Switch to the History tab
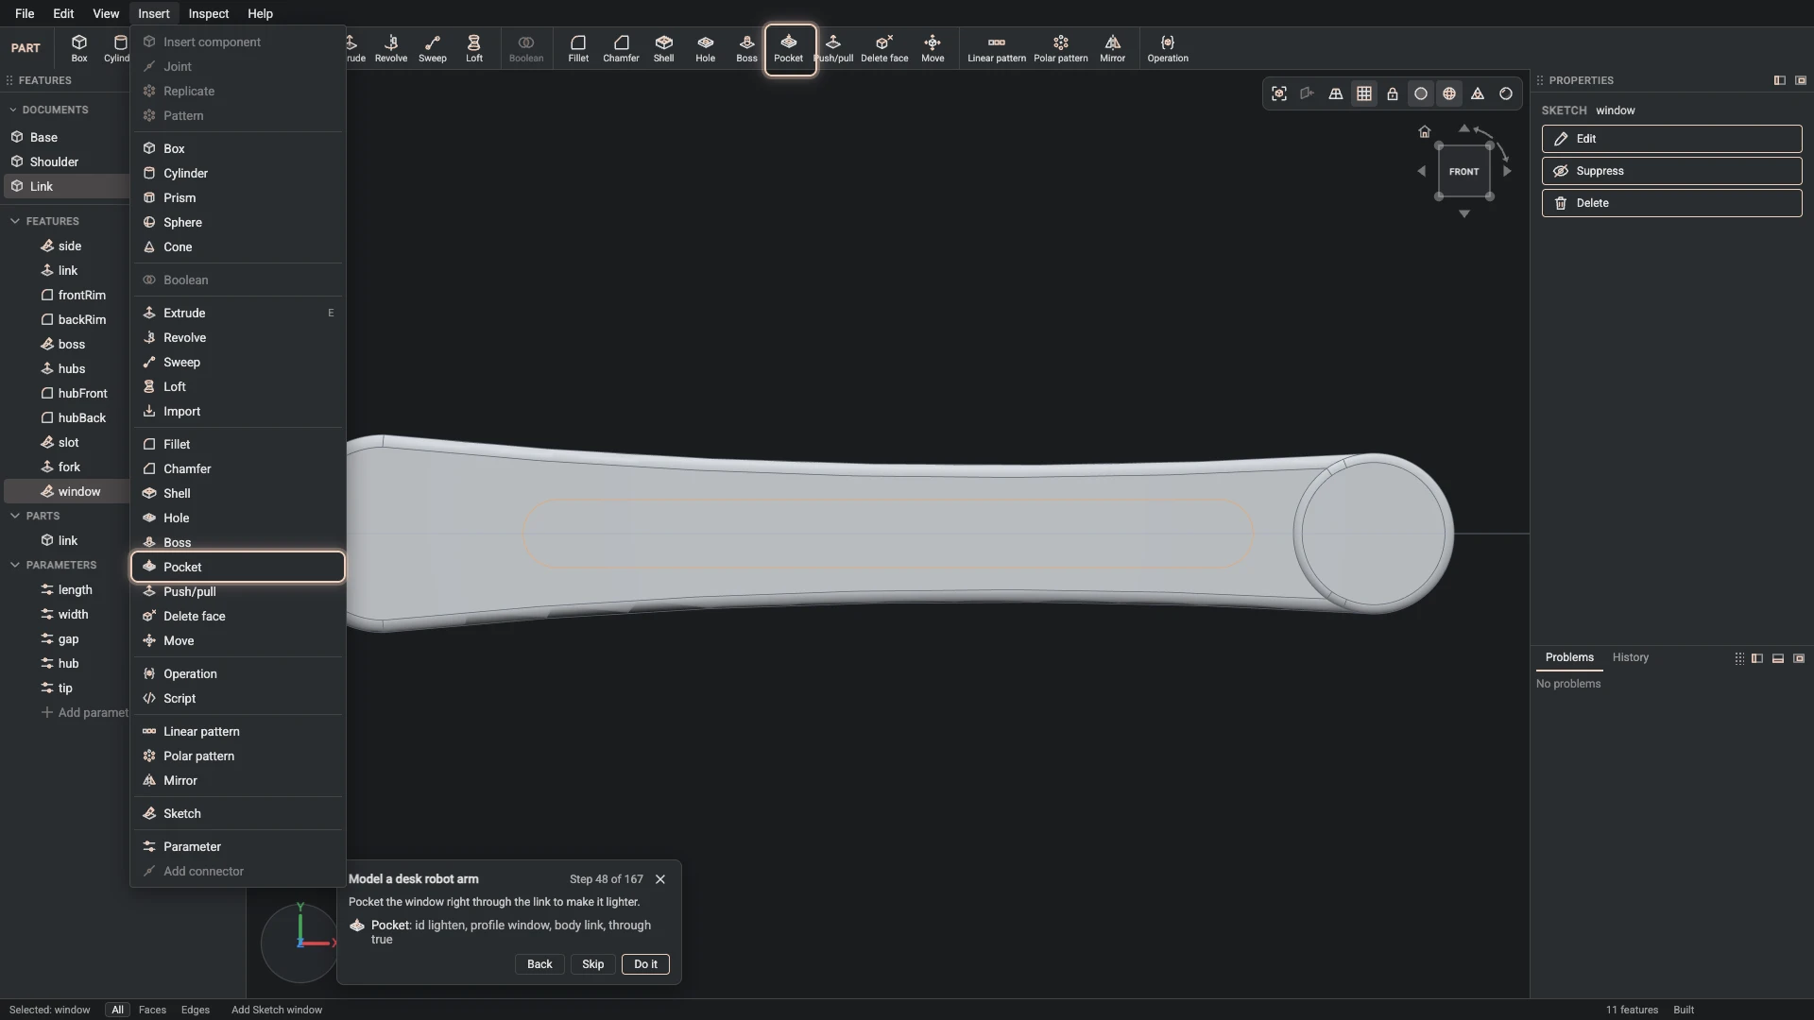 (1631, 657)
